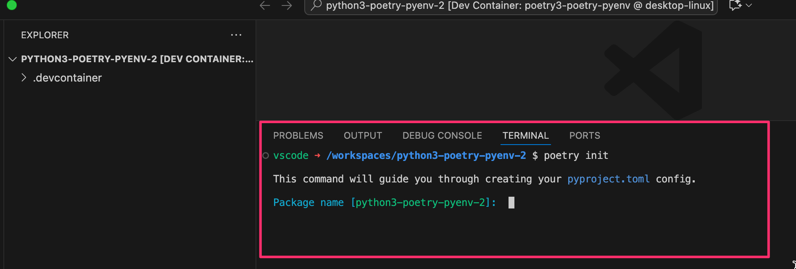Viewport: 796px width, 269px height.
Task: Show the PORTS tab
Action: pos(585,135)
